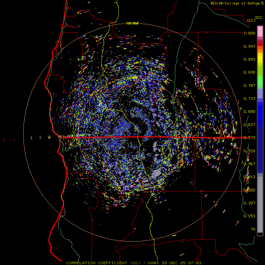Screen dimensions: 265x265
Task: Click the 0.467 legend value
Action: [x=249, y=164]
